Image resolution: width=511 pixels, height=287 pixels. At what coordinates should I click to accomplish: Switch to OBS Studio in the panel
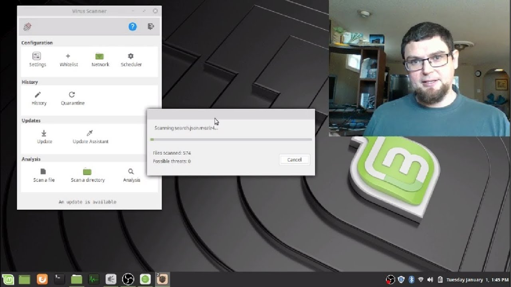128,279
